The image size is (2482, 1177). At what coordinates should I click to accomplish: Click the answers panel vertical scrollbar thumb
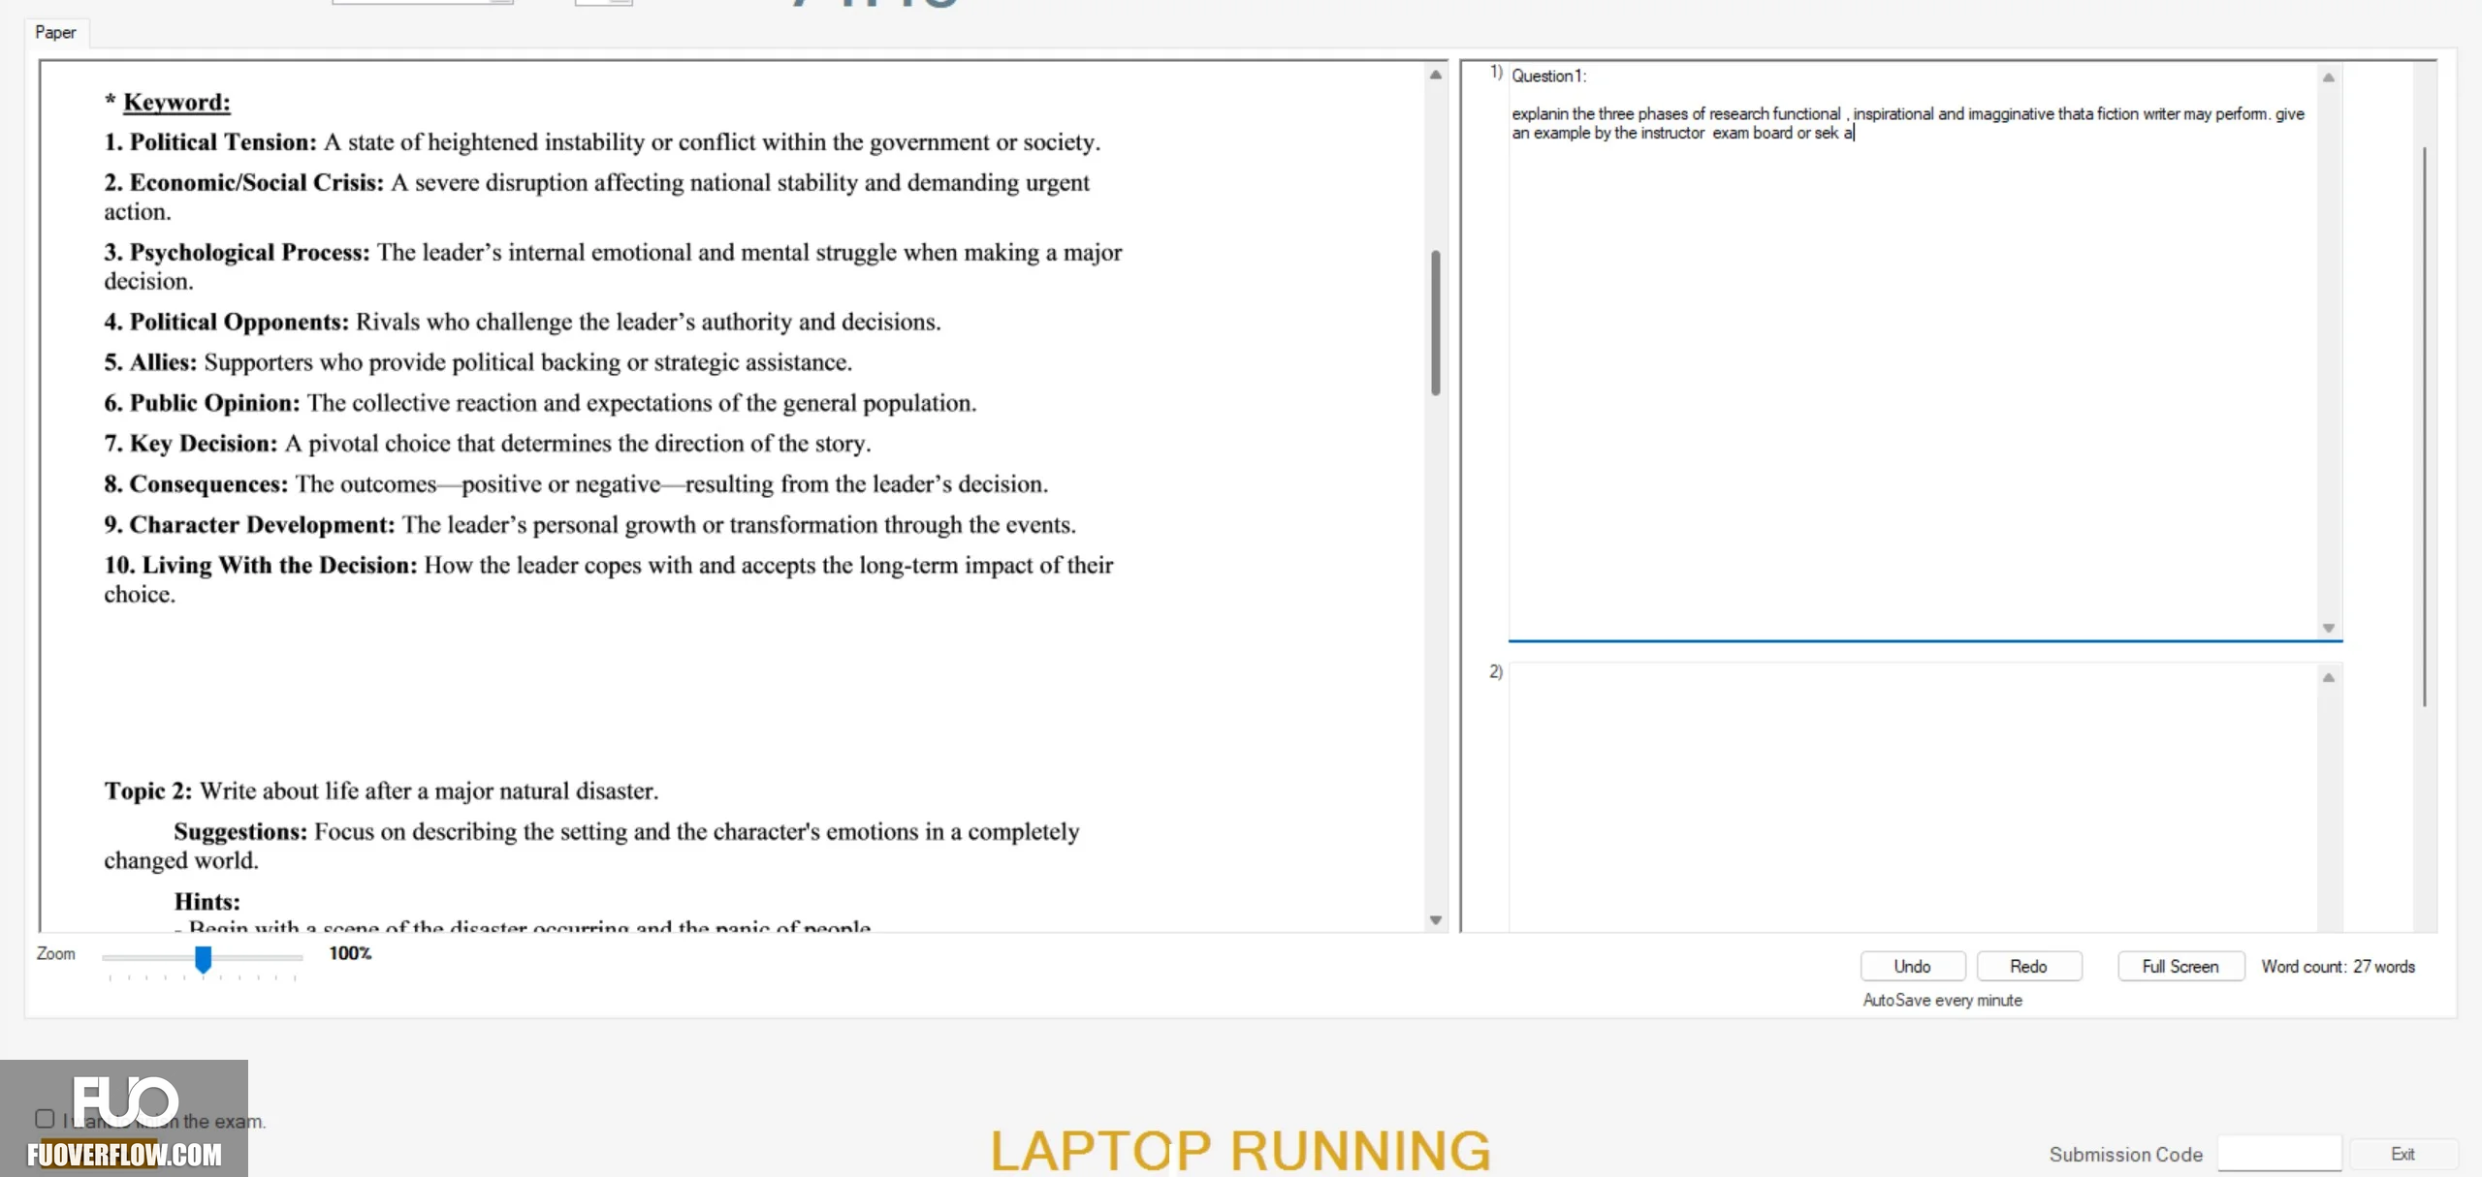tap(2425, 426)
